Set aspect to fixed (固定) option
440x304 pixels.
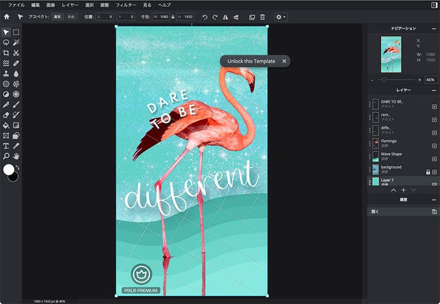point(57,17)
